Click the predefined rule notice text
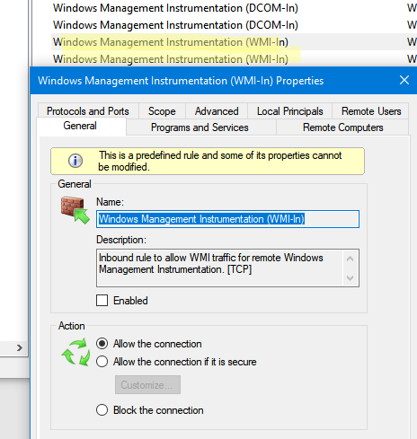 [220, 161]
